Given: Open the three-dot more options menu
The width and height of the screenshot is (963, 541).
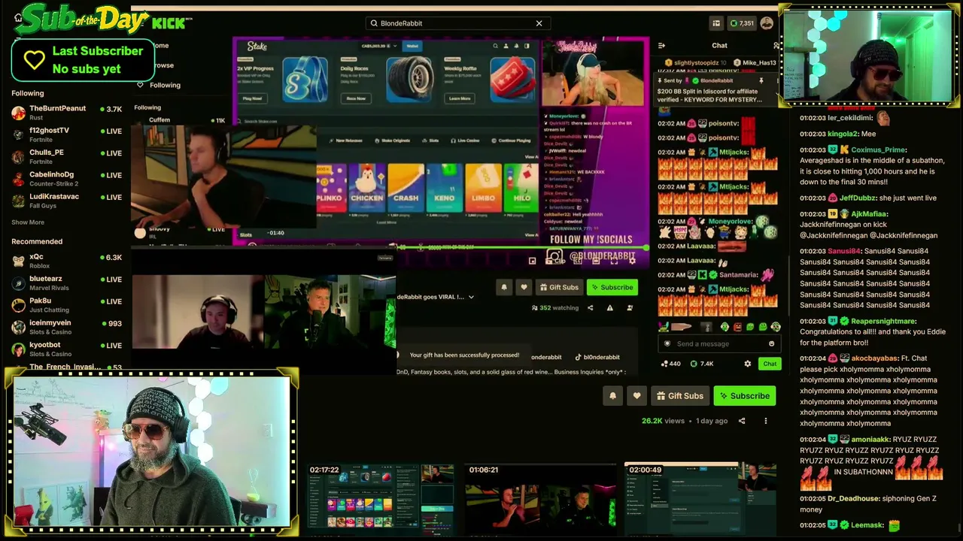Looking at the screenshot, I should 766,421.
